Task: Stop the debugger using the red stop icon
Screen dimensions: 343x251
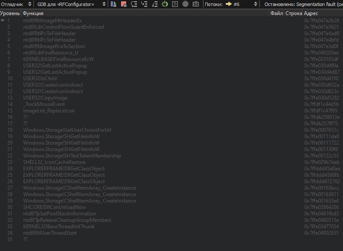Action: 124,4
